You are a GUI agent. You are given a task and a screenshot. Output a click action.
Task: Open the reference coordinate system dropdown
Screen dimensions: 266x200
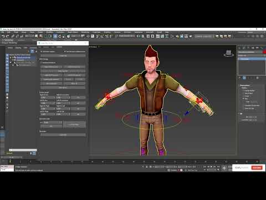pos(76,36)
